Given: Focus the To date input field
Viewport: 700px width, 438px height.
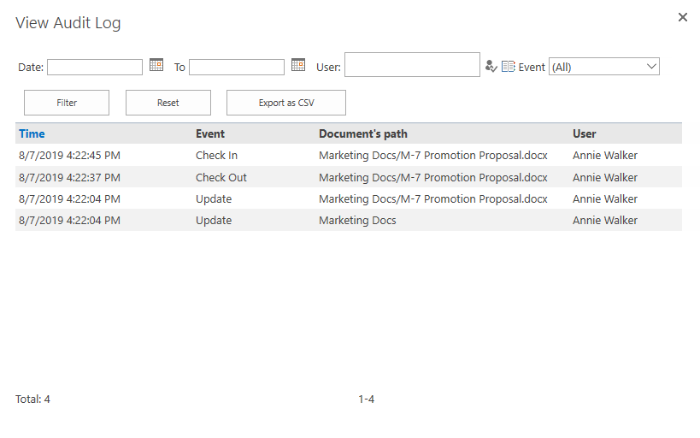Looking at the screenshot, I should tap(237, 67).
